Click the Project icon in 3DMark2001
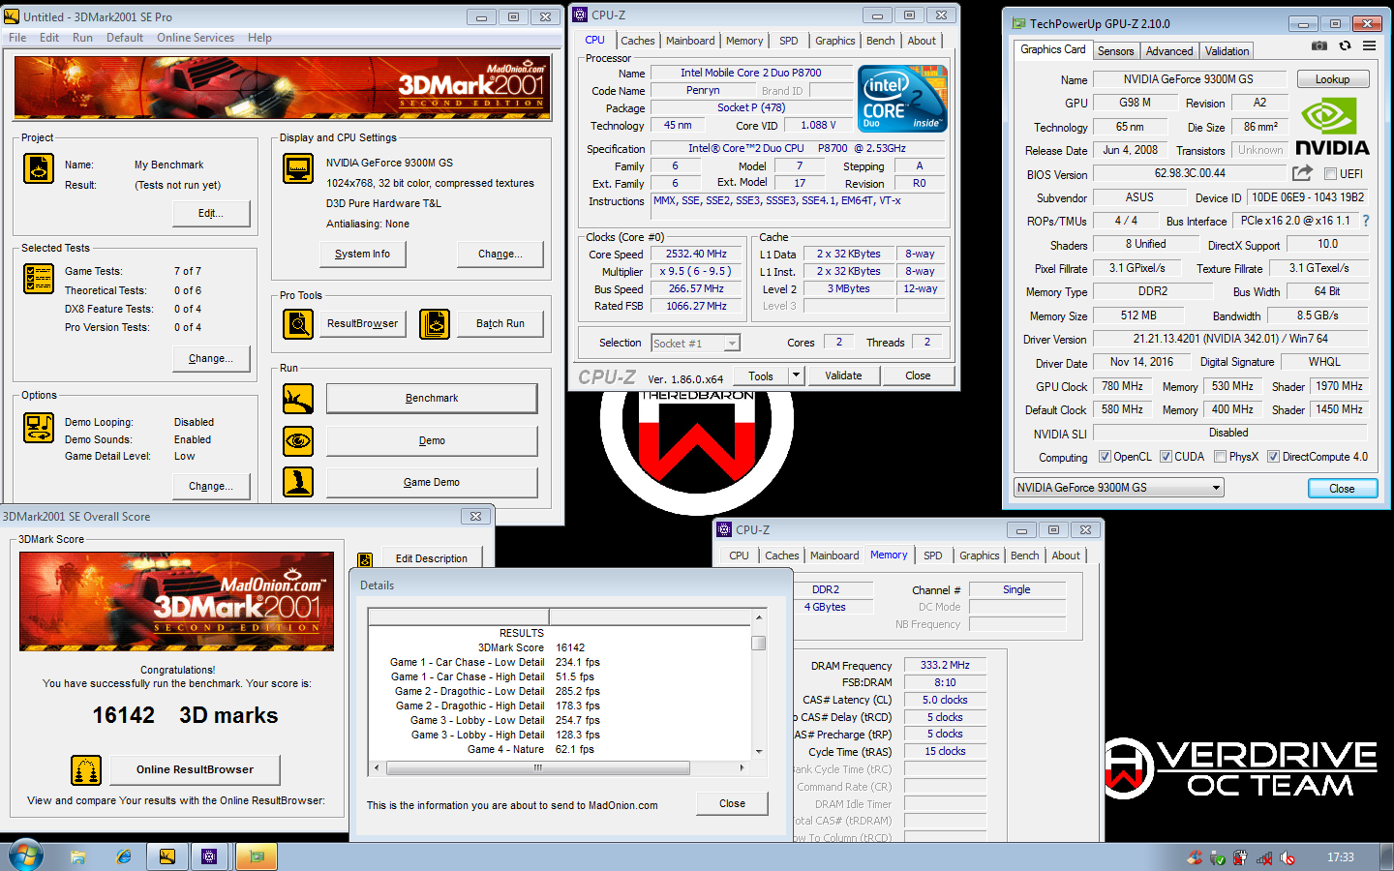The height and width of the screenshot is (871, 1394). pos(39,168)
